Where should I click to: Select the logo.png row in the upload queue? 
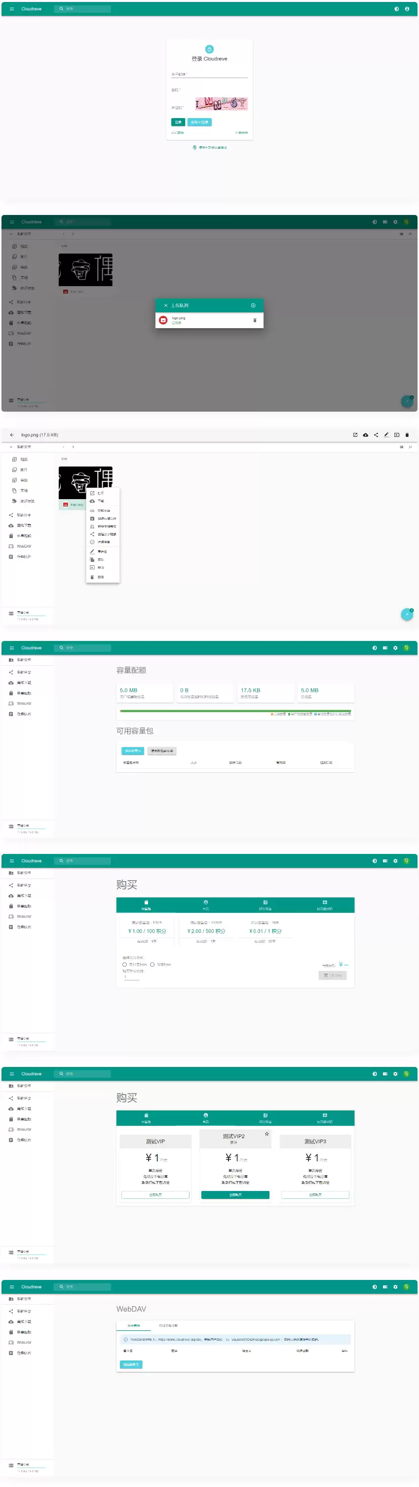click(x=209, y=320)
